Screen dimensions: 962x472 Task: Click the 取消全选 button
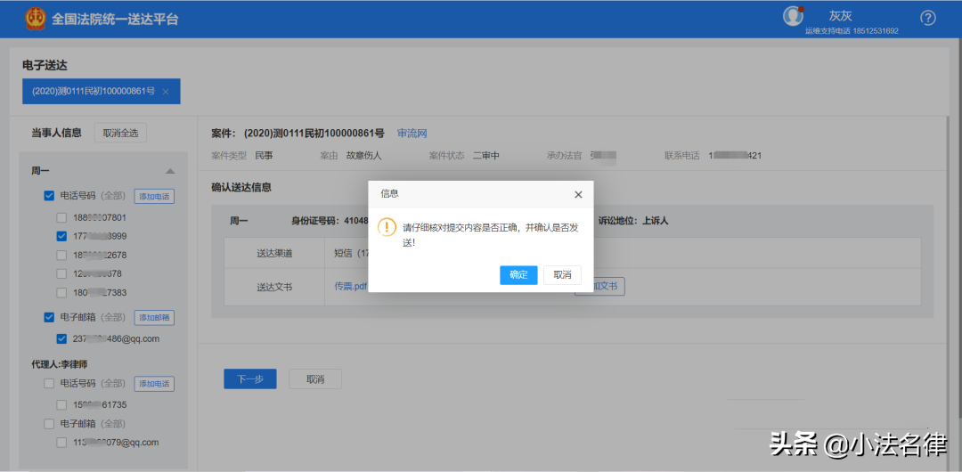pyautogui.click(x=120, y=133)
